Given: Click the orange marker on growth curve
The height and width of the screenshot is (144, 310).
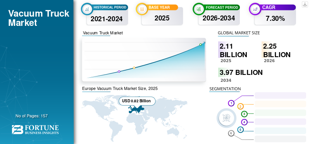Looking at the screenshot, I should pyautogui.click(x=134, y=68).
